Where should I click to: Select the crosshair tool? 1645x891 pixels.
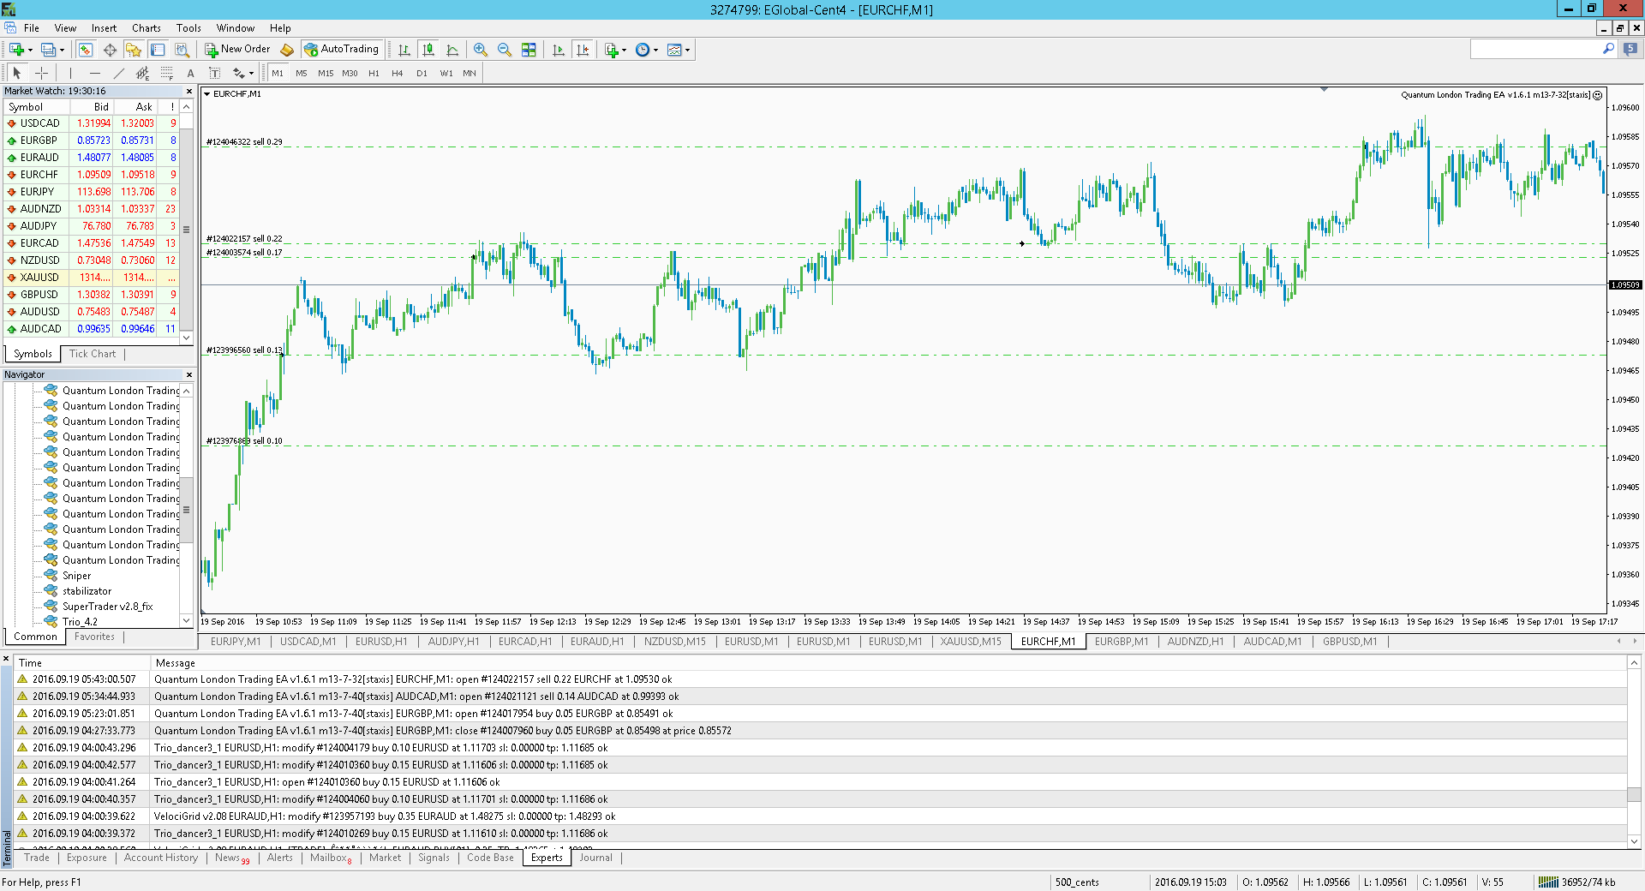(41, 73)
